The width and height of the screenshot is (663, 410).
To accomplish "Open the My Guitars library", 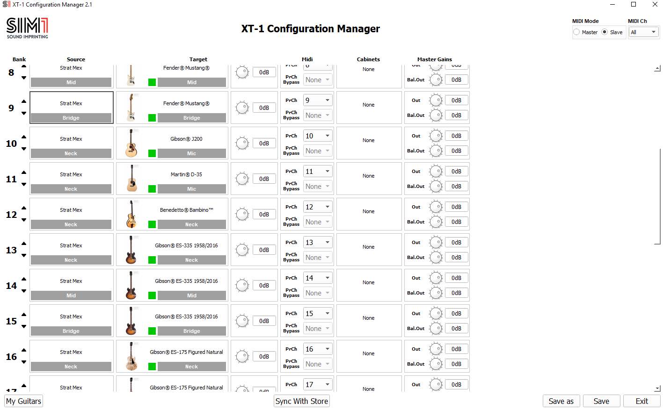I will point(23,401).
